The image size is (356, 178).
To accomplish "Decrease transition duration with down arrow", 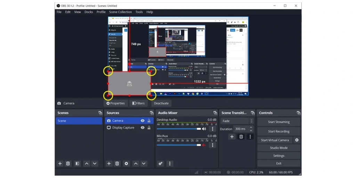I will tap(251, 131).
